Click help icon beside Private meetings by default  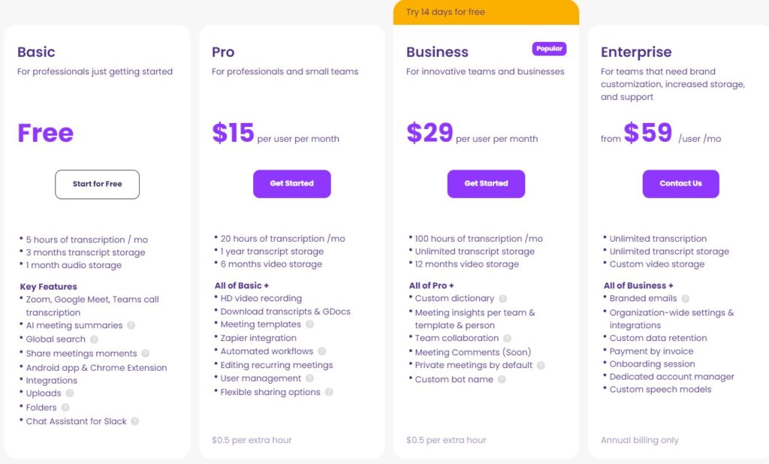pos(541,366)
